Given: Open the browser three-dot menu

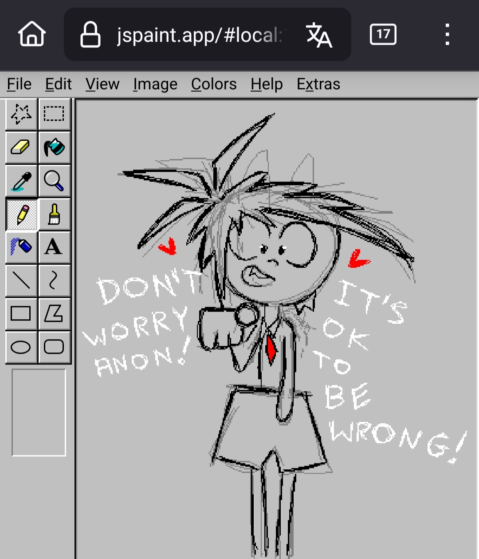Looking at the screenshot, I should tap(447, 34).
